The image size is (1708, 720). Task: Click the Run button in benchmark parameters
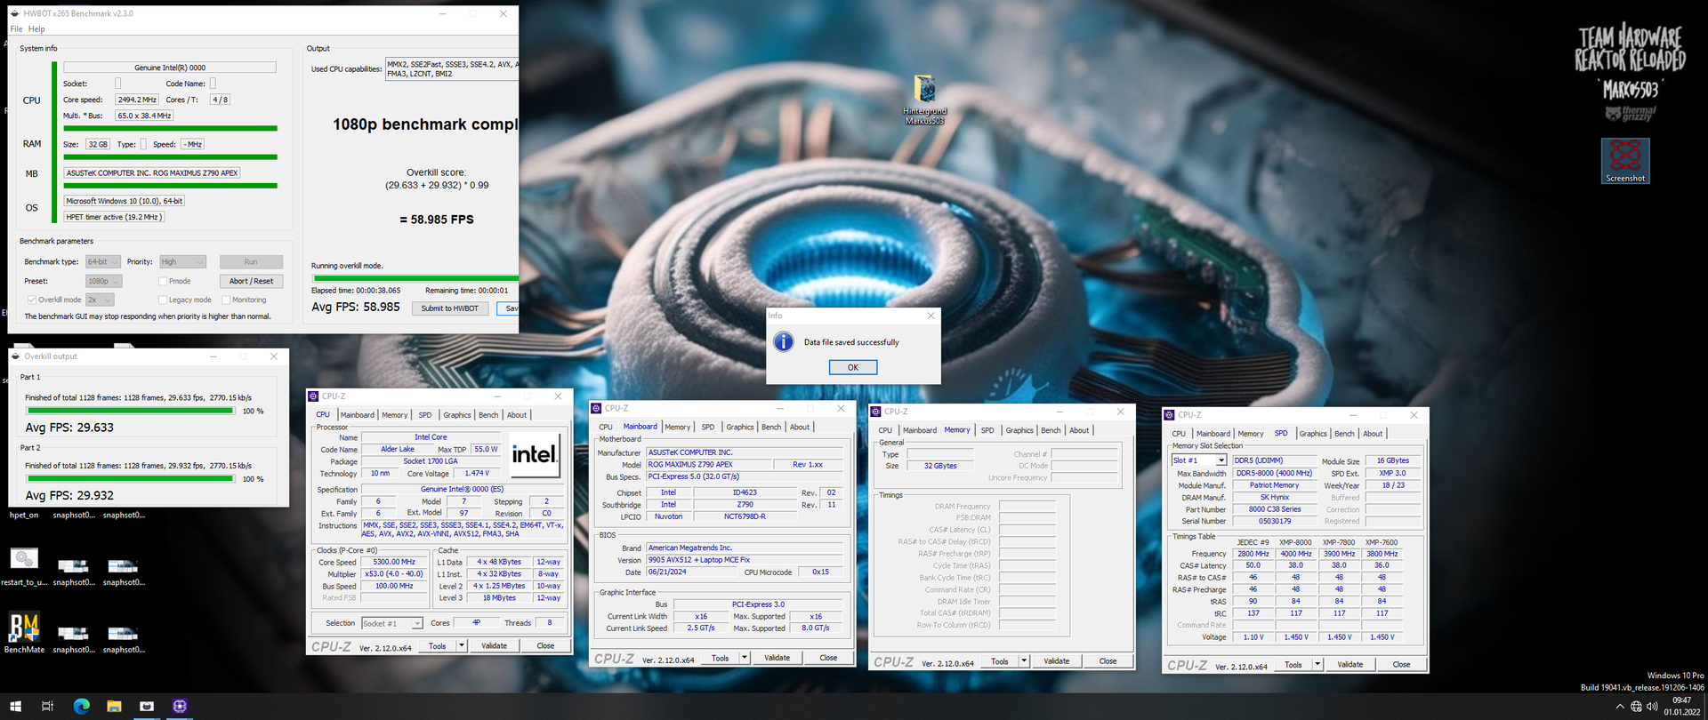pos(251,262)
